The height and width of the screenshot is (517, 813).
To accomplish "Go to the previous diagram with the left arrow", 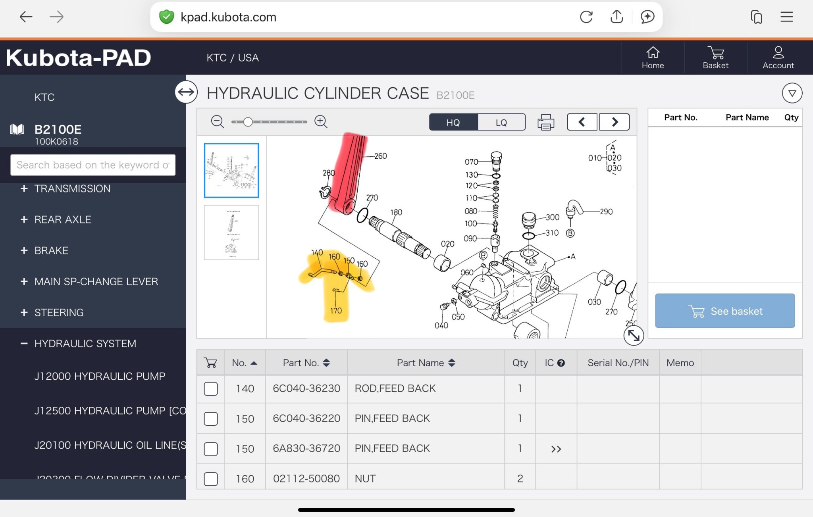I will 582,122.
